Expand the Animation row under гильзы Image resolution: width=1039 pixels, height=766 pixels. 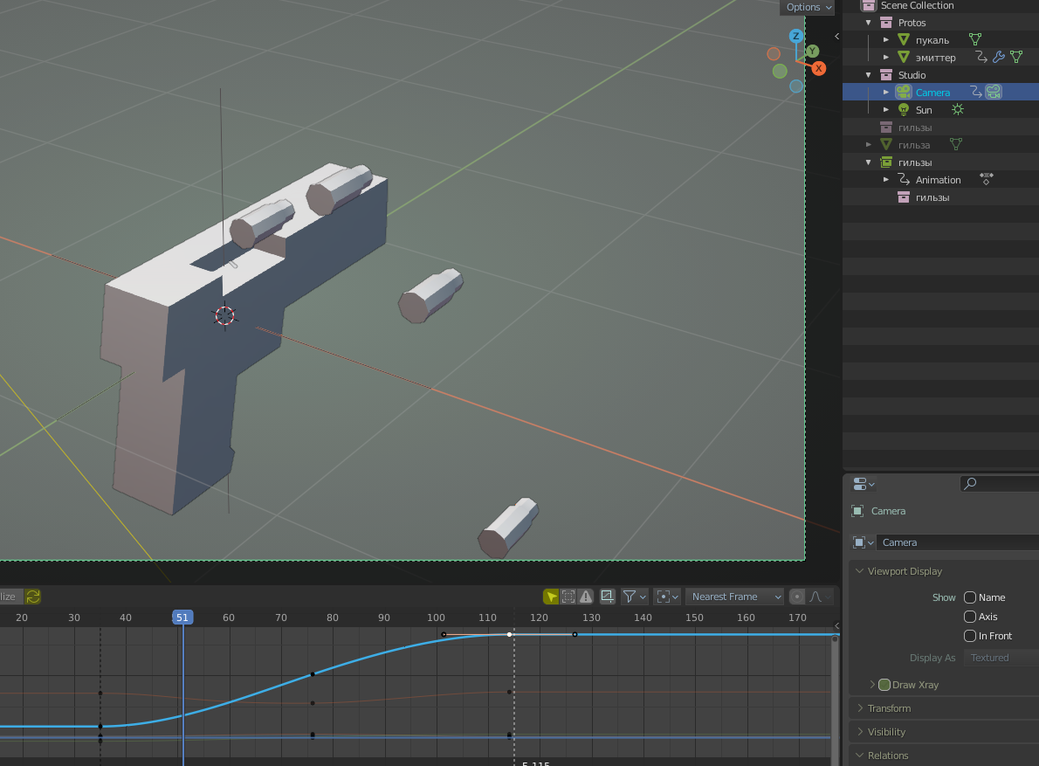[886, 180]
